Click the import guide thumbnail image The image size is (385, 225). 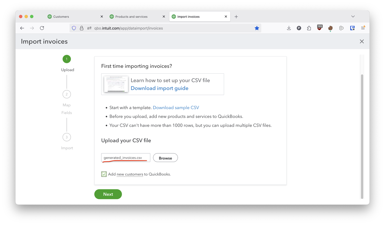(x=116, y=84)
